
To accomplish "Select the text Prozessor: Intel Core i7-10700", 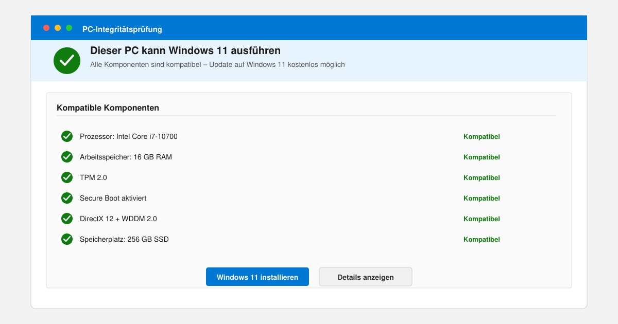I will tap(129, 136).
